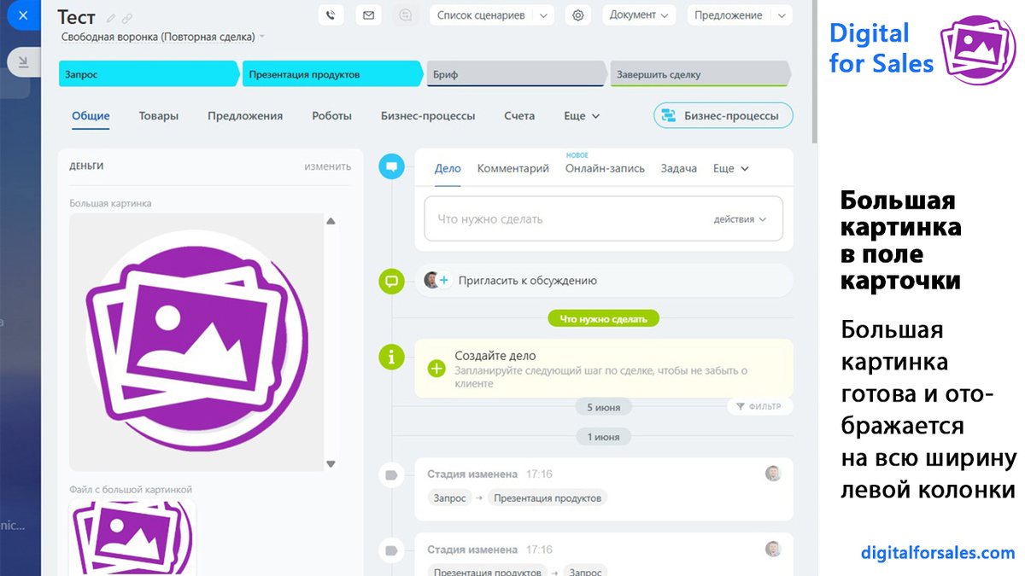The height and width of the screenshot is (576, 1025).
Task: Click the green comment icon on the timeline
Action: point(392,281)
